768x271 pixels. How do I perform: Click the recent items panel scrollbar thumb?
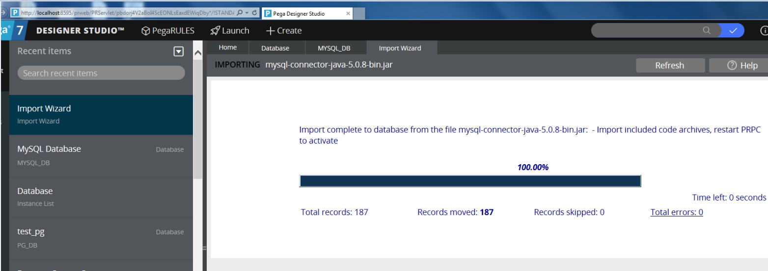pyautogui.click(x=198, y=120)
